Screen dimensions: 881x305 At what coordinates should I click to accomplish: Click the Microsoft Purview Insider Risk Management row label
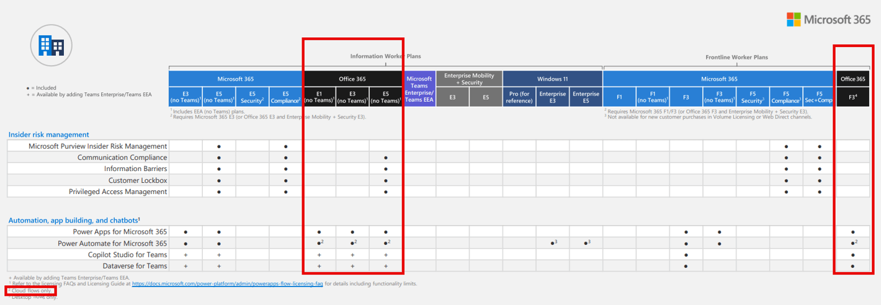click(x=98, y=146)
